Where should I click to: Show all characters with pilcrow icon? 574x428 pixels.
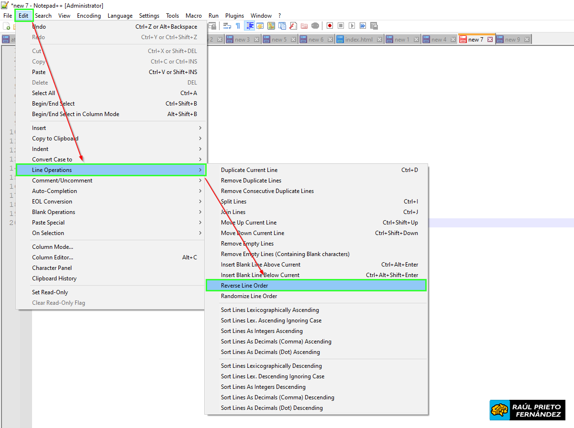click(238, 26)
